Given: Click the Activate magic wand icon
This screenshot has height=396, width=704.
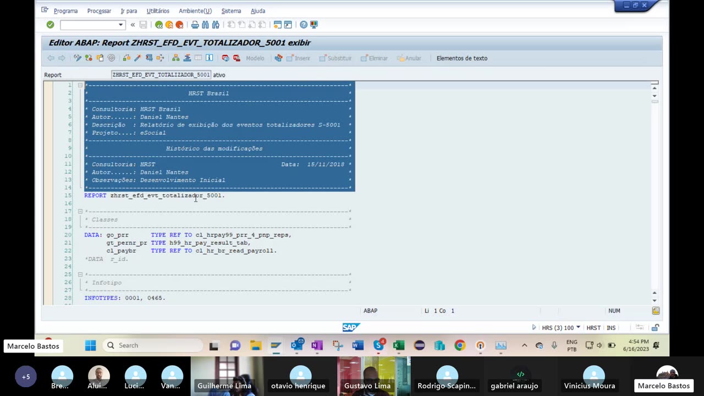Looking at the screenshot, I should [137, 58].
